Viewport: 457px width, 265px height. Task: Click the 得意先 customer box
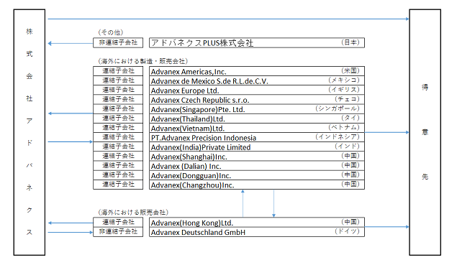point(425,132)
